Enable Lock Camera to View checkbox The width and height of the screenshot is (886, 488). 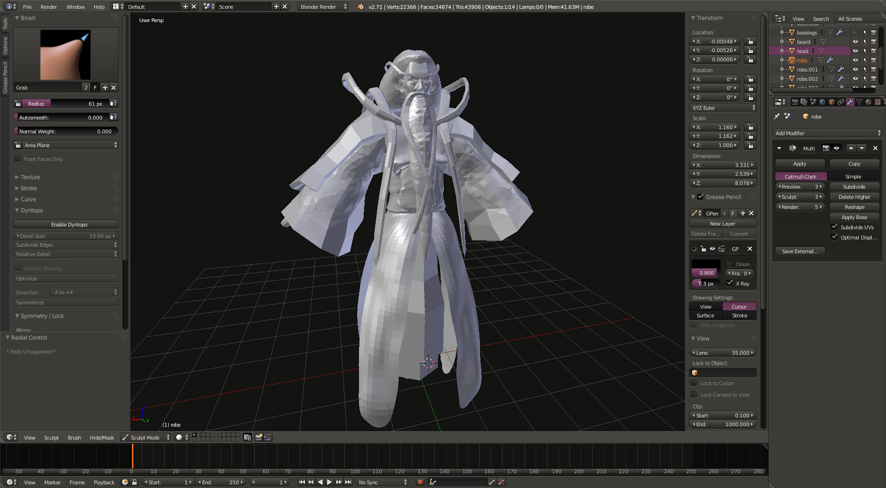click(694, 394)
